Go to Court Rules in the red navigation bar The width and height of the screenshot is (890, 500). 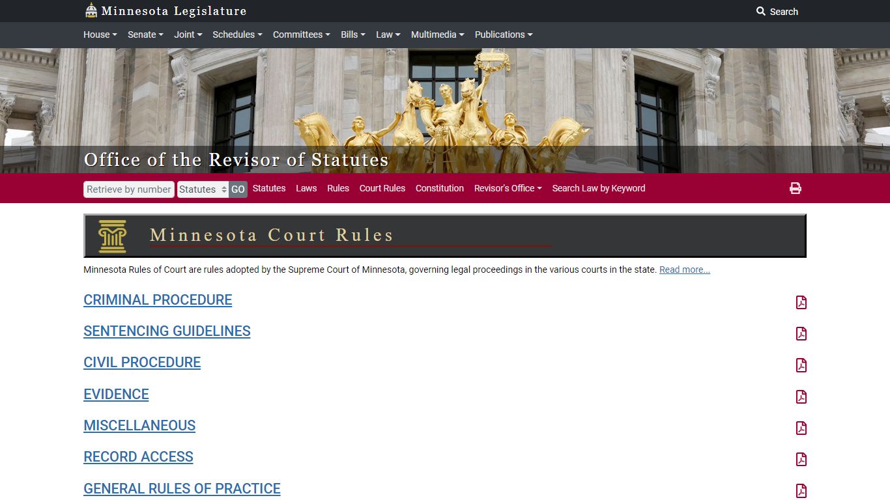point(382,188)
